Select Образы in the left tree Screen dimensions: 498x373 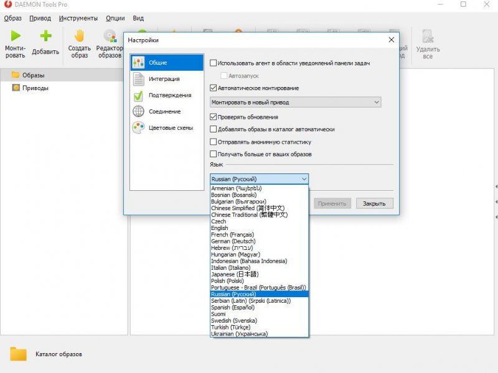33,75
